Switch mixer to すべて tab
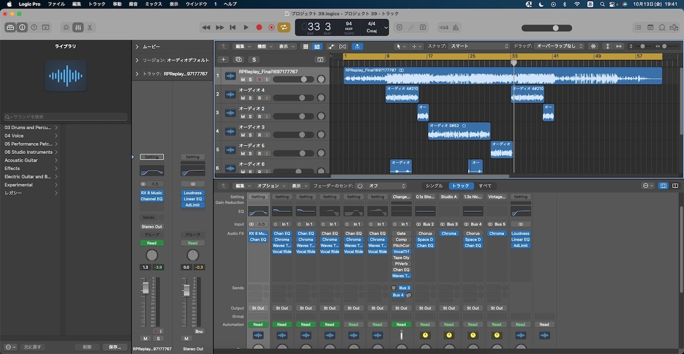Screen dimensions: 684x354 click(x=485, y=186)
